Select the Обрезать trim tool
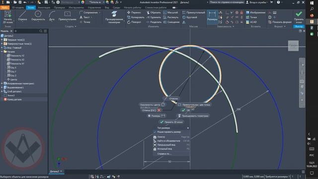The height and width of the screenshot is (179, 318). pyautogui.click(x=154, y=12)
